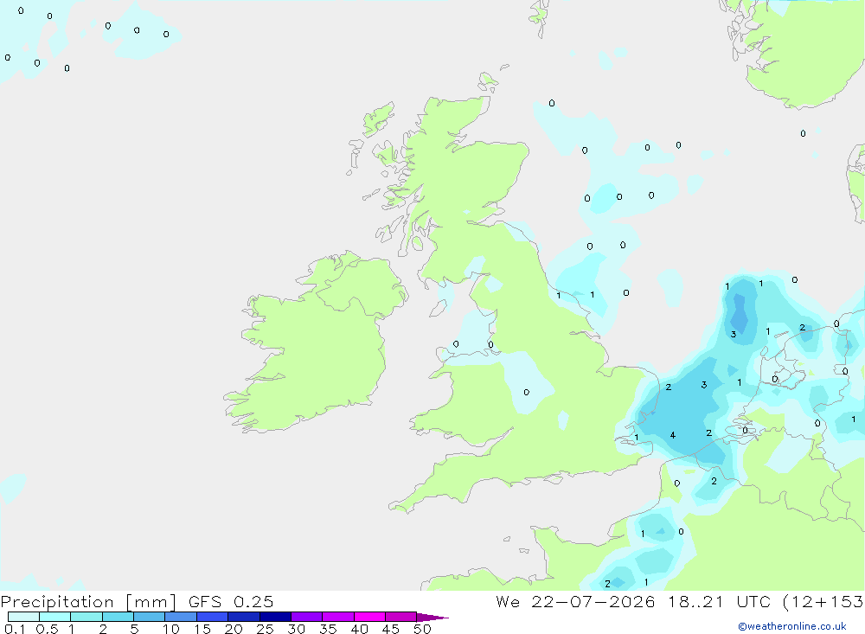Click the precipitation value 4 on the map
Viewport: 865px width, 634px height.
point(672,435)
